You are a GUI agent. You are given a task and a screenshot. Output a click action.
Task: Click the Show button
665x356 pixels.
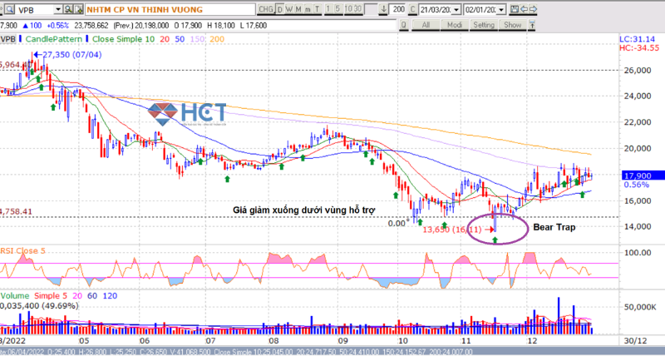(512, 25)
